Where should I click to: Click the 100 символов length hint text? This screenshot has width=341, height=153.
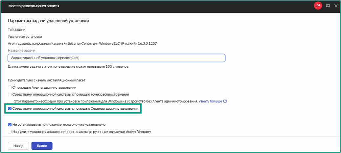click(x=69, y=67)
